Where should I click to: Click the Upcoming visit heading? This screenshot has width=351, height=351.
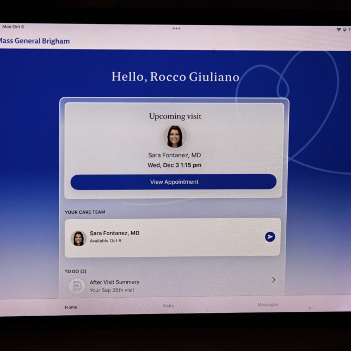(x=175, y=116)
